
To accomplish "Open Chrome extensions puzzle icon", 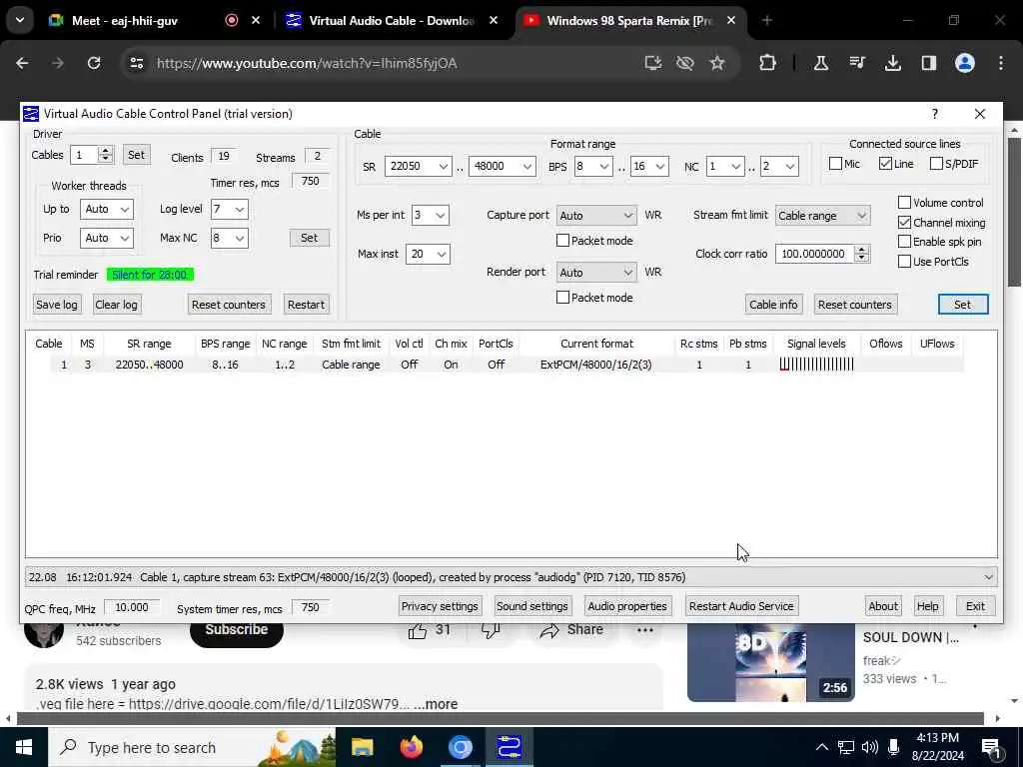I will (x=768, y=63).
